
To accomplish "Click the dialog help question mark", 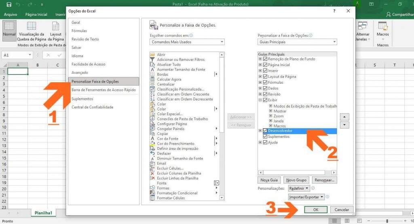I will 334,11.
